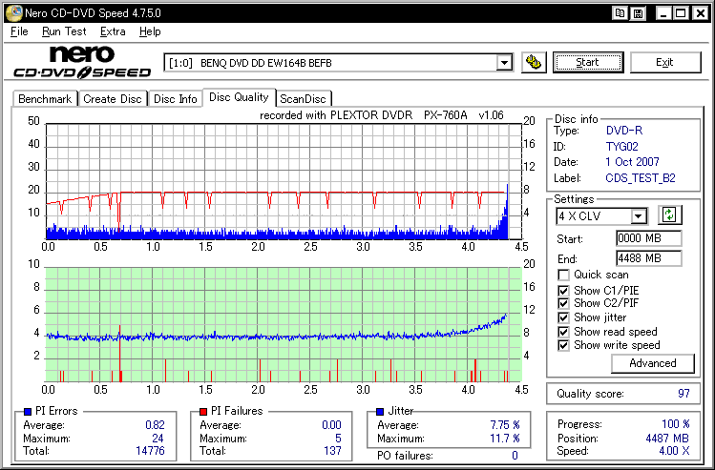Minimize the Nero CD-DVD Speed window
715x470 pixels.
click(x=663, y=13)
